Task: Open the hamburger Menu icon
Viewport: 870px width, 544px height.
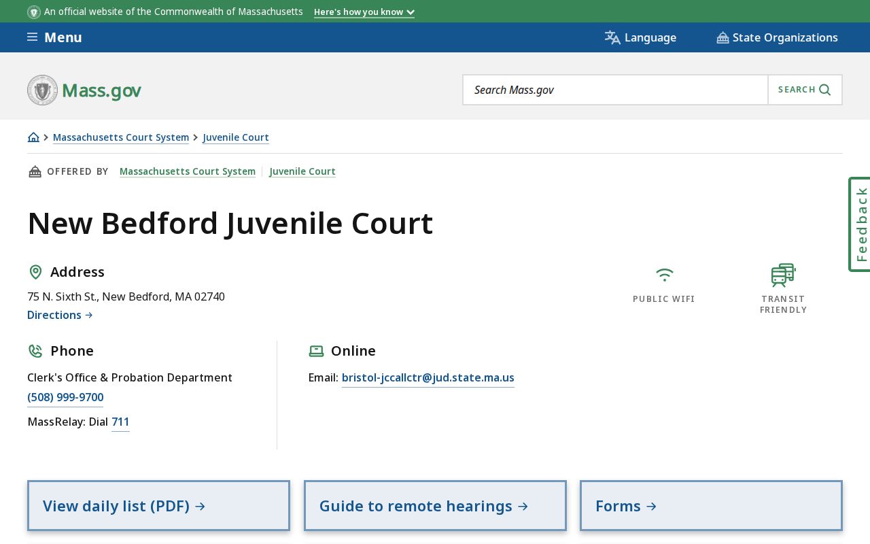Action: (x=32, y=37)
